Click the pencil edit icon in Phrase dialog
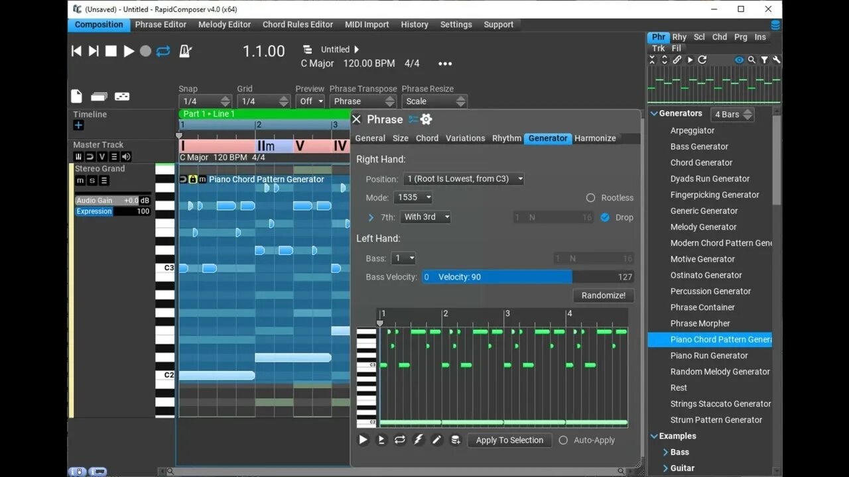Image resolution: width=849 pixels, height=477 pixels. [437, 440]
